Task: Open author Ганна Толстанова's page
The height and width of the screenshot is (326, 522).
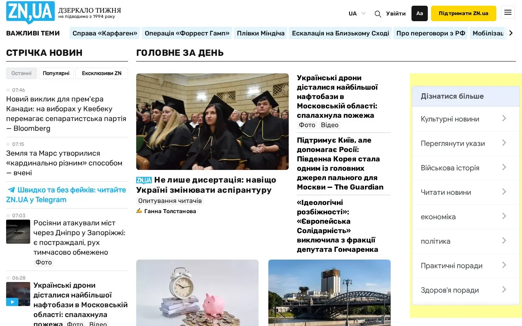Action: (170, 211)
